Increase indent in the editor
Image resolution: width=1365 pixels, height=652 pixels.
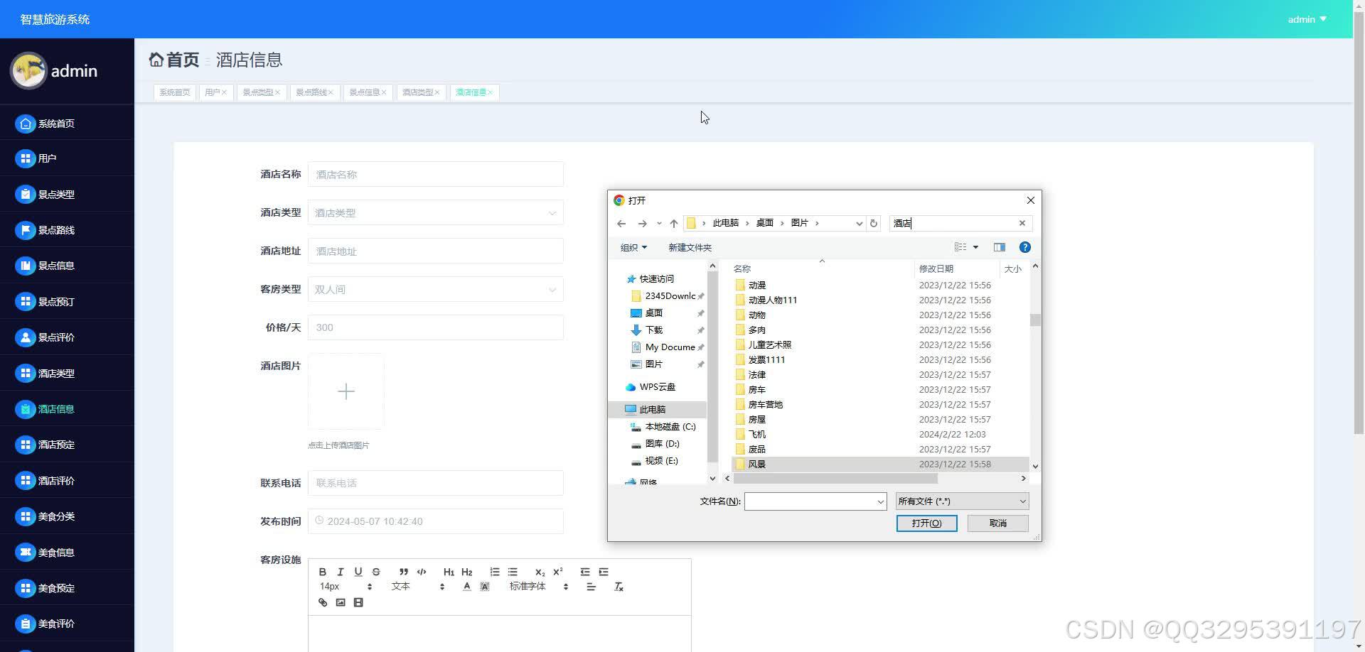[x=604, y=572]
